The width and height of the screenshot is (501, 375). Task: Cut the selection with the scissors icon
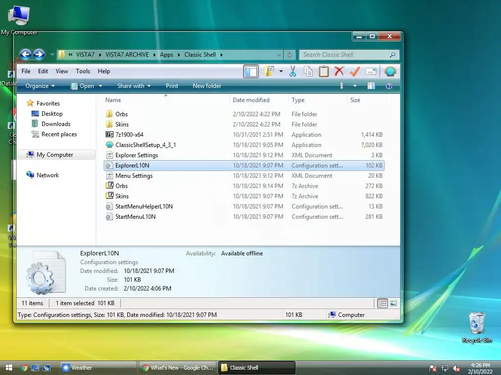coord(293,71)
